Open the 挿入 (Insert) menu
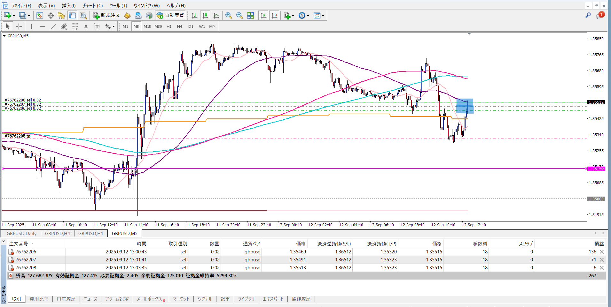This screenshot has height=307, width=611. pyautogui.click(x=68, y=5)
